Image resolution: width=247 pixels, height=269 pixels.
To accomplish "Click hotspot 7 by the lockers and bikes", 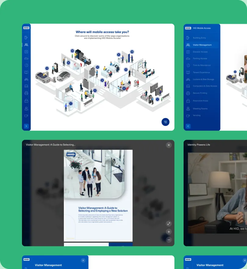I will pyautogui.click(x=157, y=99).
